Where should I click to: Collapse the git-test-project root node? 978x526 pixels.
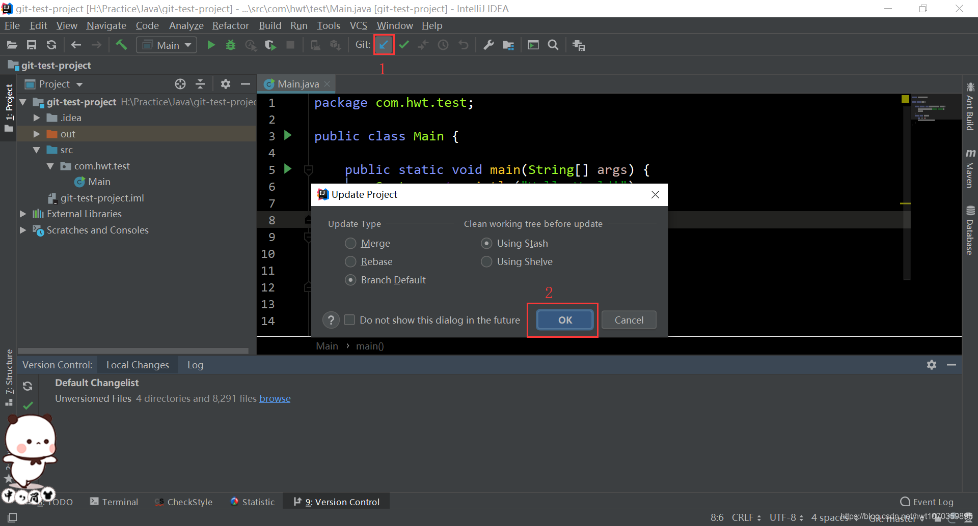point(23,102)
